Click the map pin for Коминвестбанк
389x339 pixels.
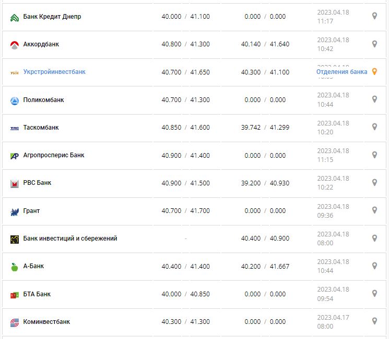374,321
